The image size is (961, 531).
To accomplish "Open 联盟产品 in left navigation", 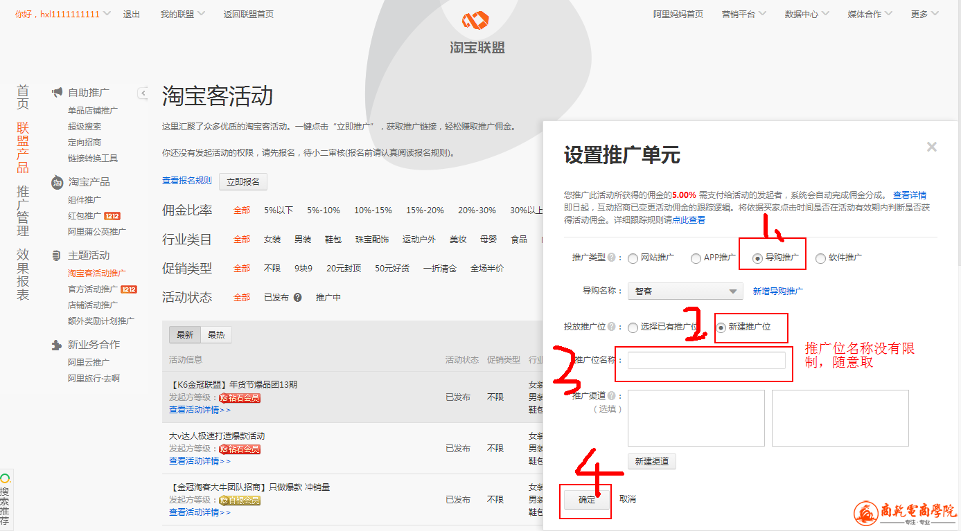I will pos(23,147).
